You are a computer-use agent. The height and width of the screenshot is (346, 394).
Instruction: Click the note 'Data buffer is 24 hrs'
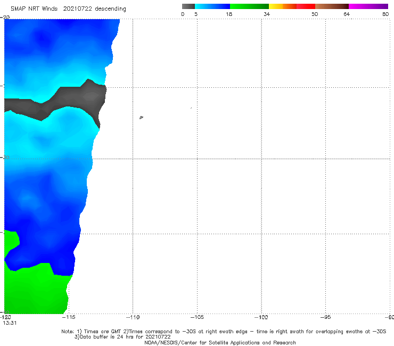pyautogui.click(x=122, y=337)
